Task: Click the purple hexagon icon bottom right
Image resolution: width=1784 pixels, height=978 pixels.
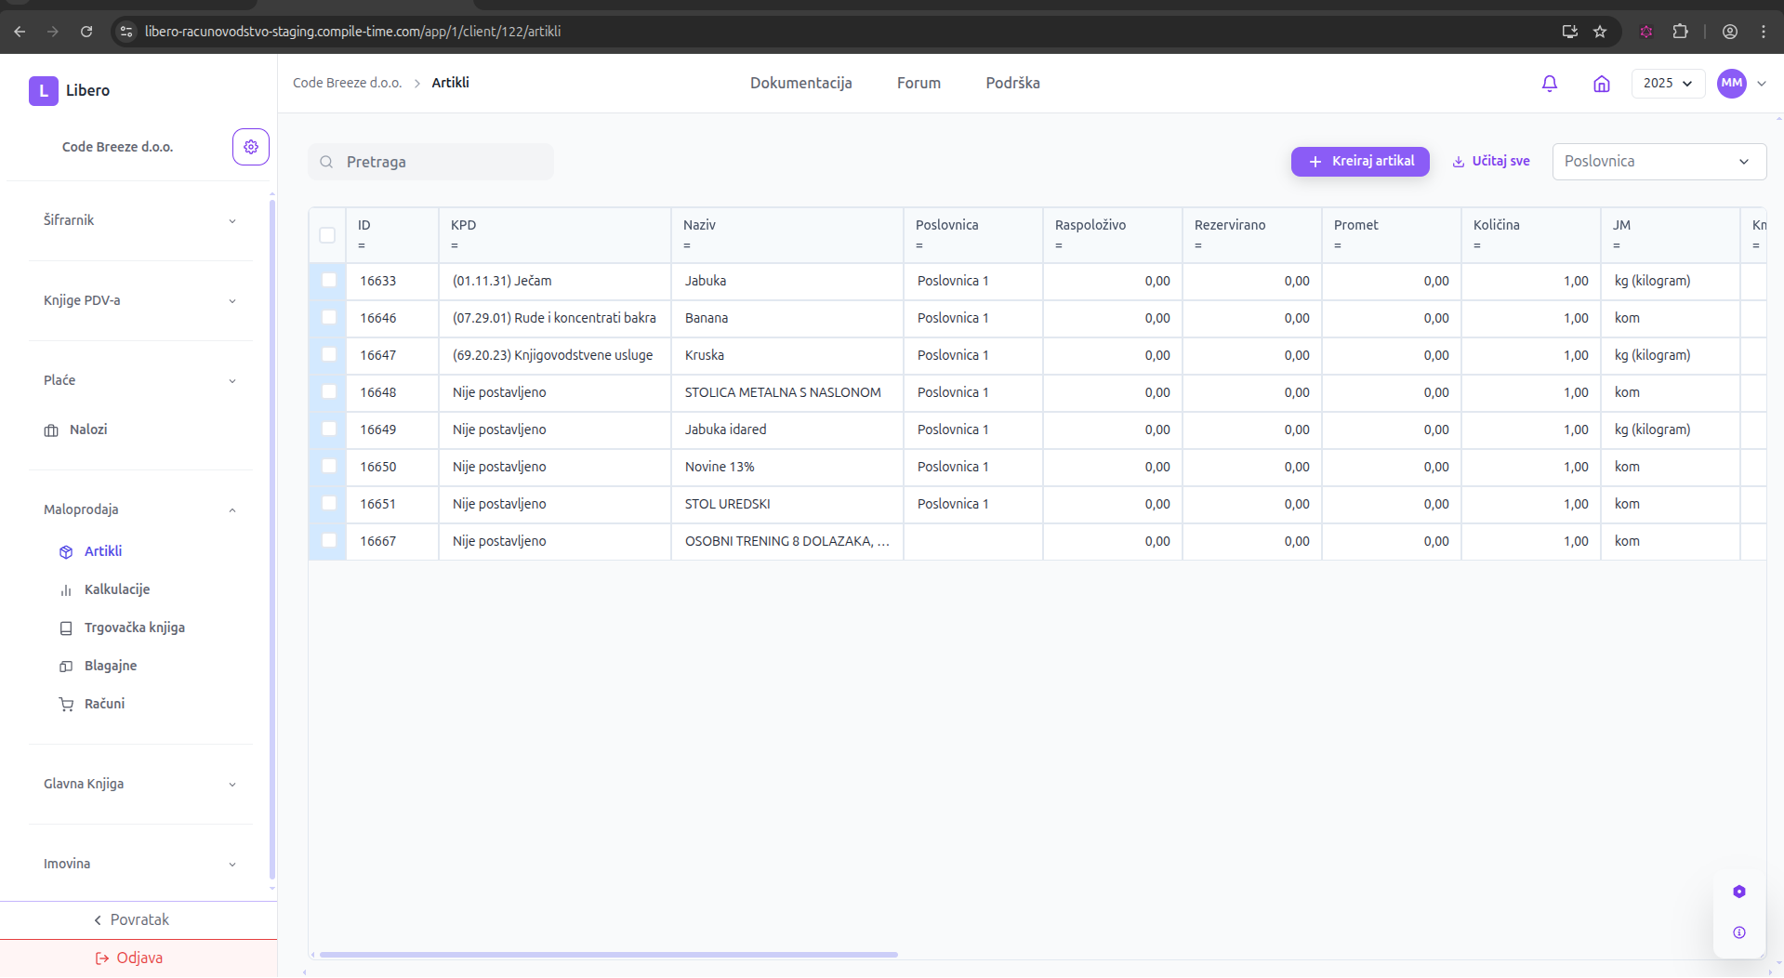Action: coord(1738,892)
